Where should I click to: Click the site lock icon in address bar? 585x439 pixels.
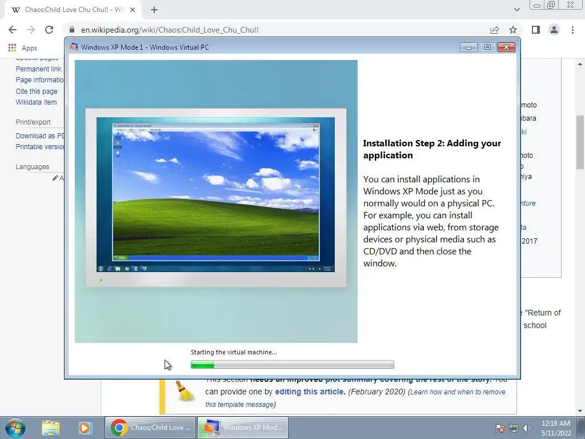point(73,30)
